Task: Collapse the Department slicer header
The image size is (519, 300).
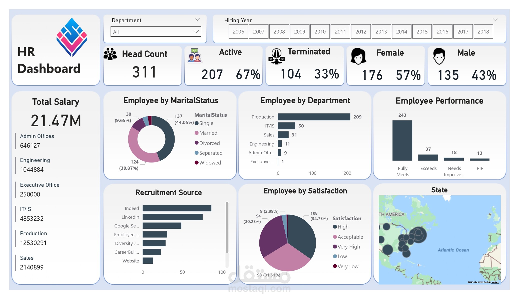Action: [197, 19]
